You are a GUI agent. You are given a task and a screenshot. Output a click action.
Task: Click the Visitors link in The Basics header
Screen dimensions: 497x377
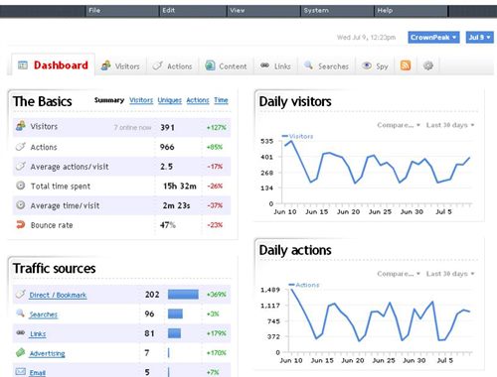coord(141,100)
